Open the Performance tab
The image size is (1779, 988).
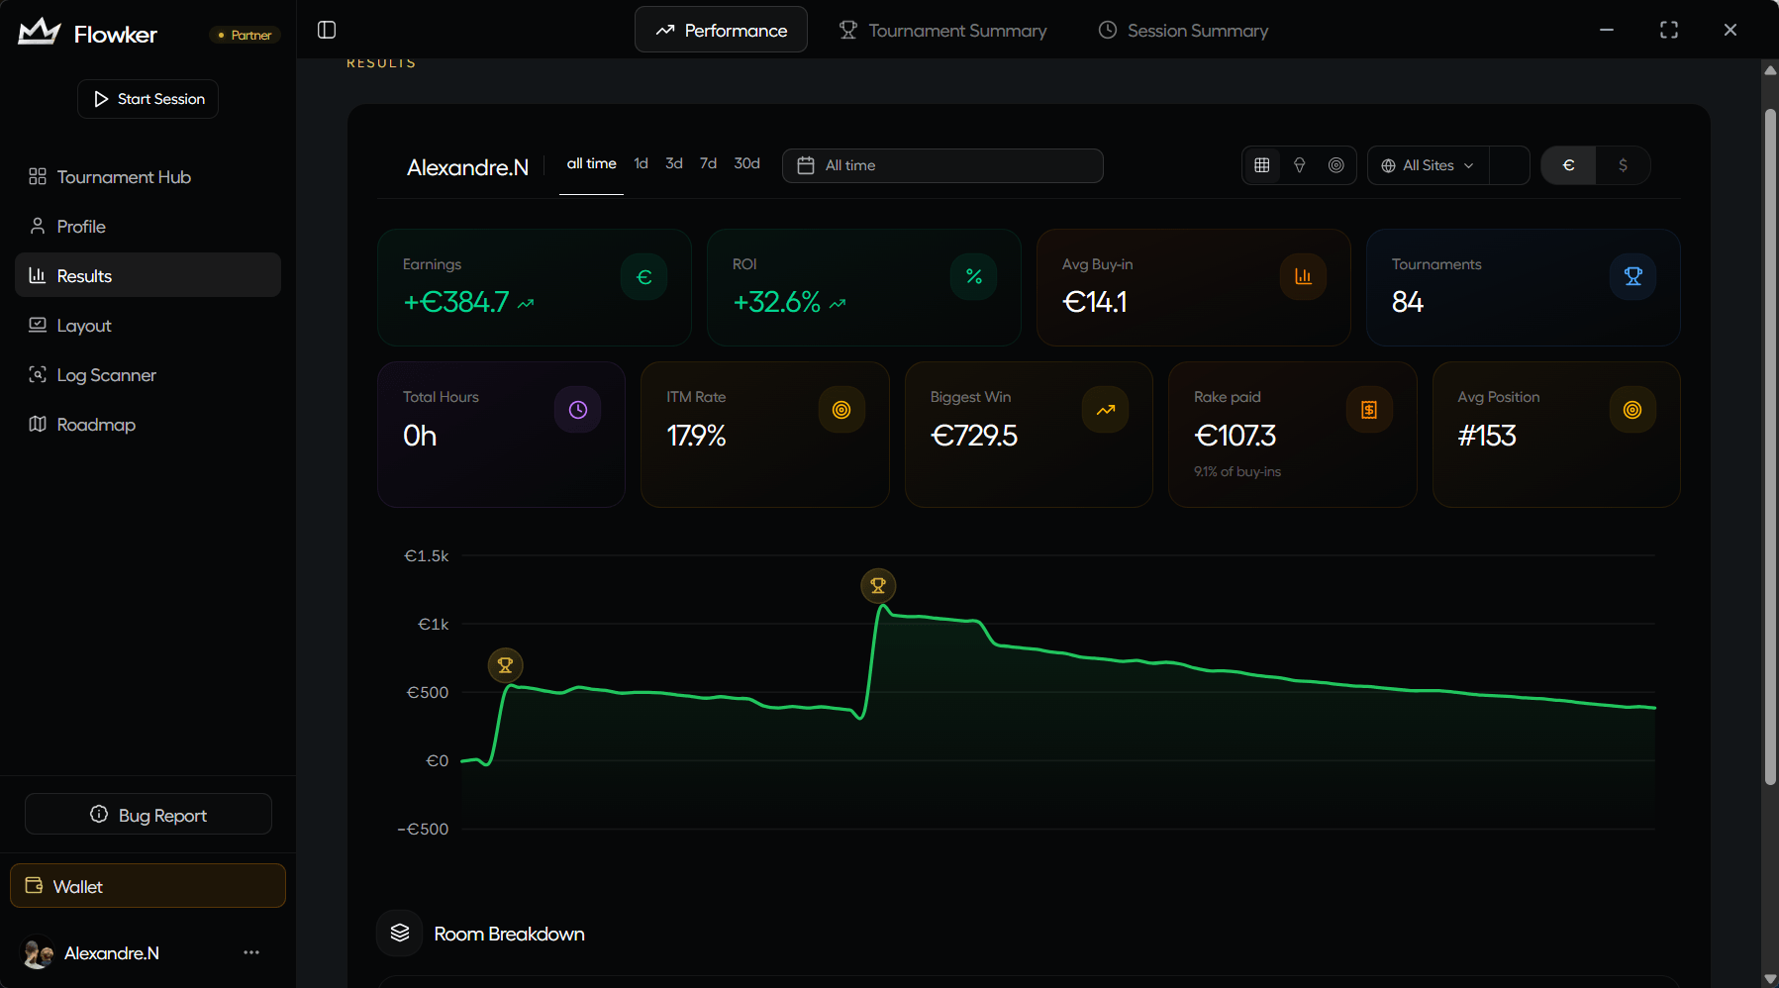[x=721, y=30]
